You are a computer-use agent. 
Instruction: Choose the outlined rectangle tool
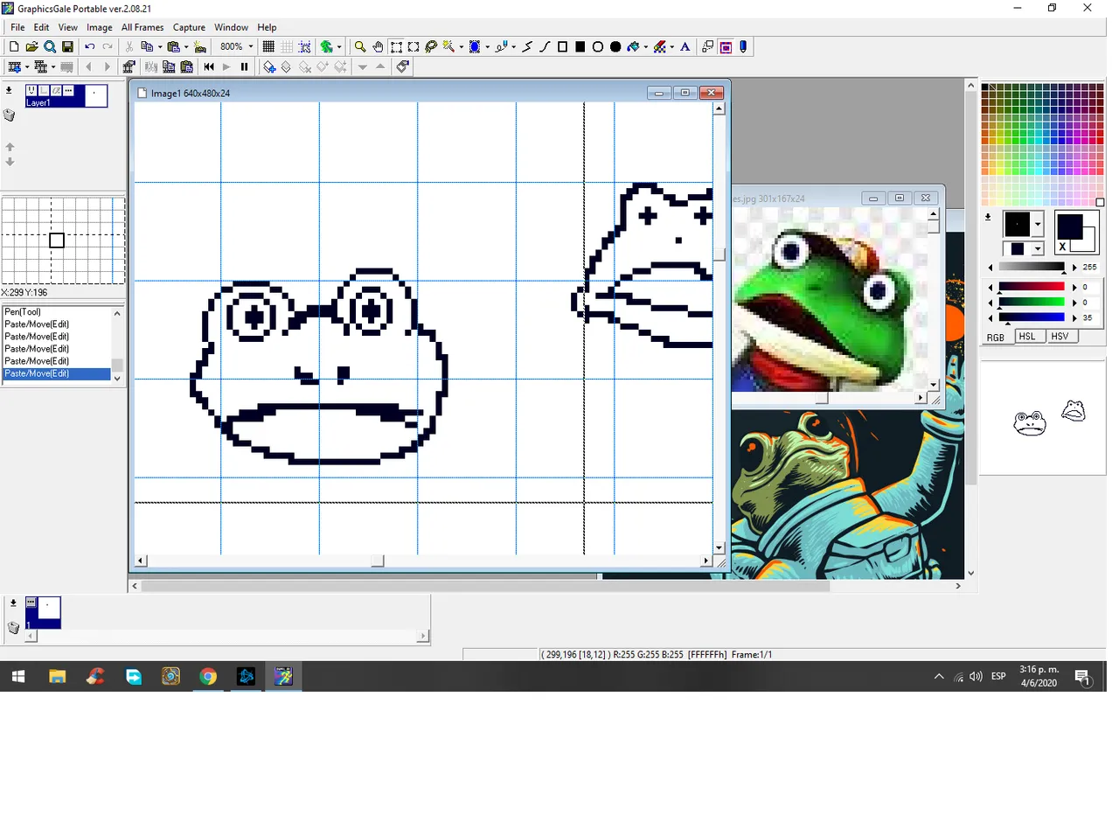(x=562, y=47)
